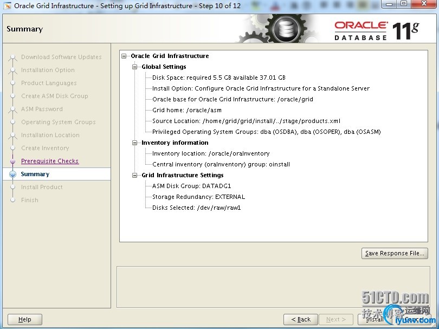Click the Install button
The width and height of the screenshot is (439, 329).
pyautogui.click(x=375, y=319)
